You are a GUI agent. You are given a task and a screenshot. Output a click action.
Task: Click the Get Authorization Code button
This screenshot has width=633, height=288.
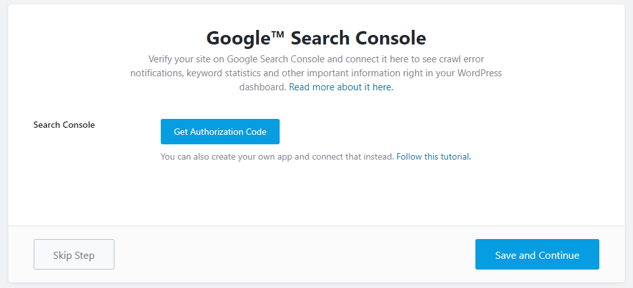tap(220, 132)
